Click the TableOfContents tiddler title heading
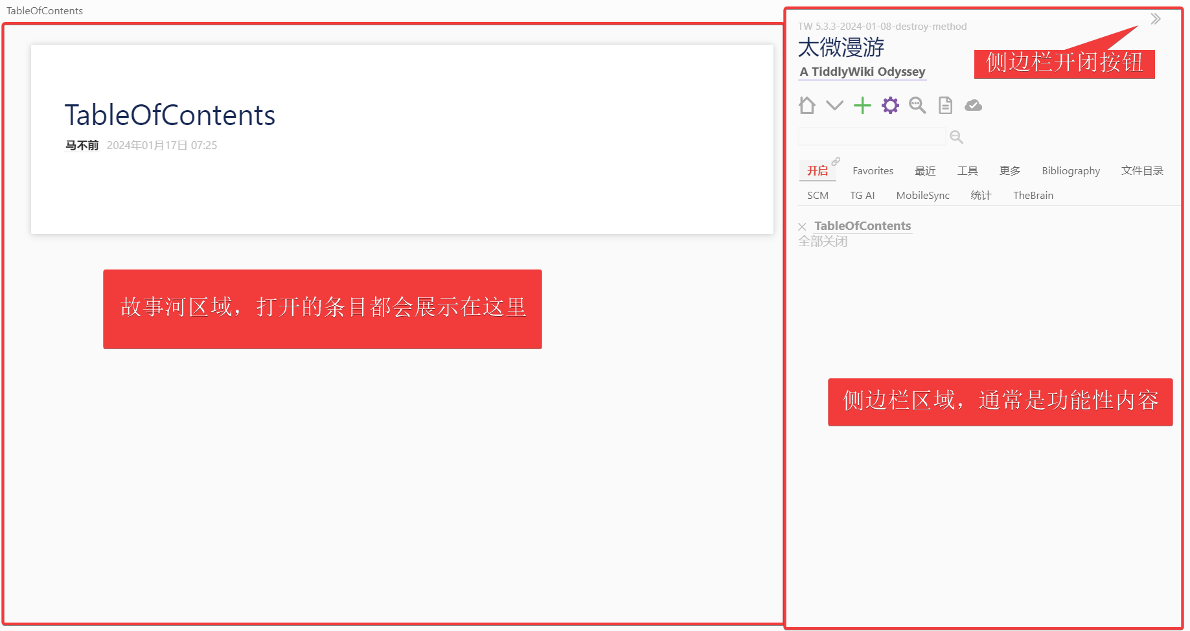 pos(170,115)
